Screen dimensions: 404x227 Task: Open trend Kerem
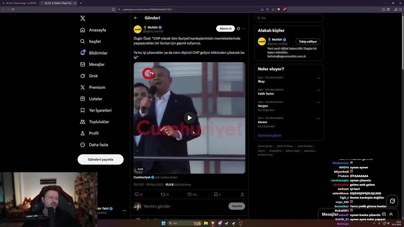(x=263, y=122)
